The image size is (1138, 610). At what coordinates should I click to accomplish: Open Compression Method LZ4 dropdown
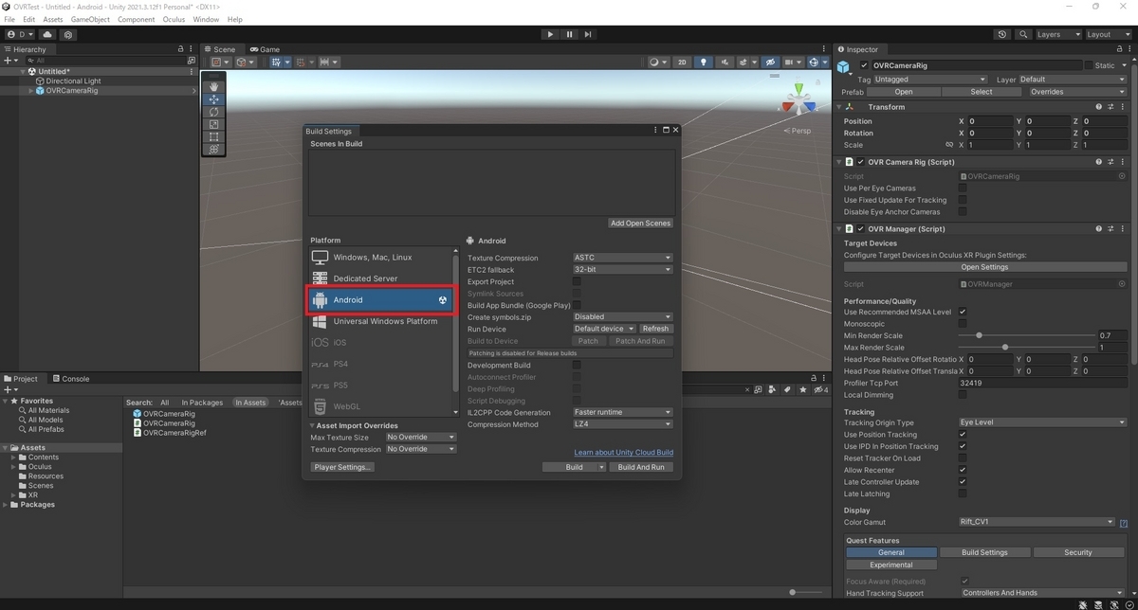[x=622, y=424]
